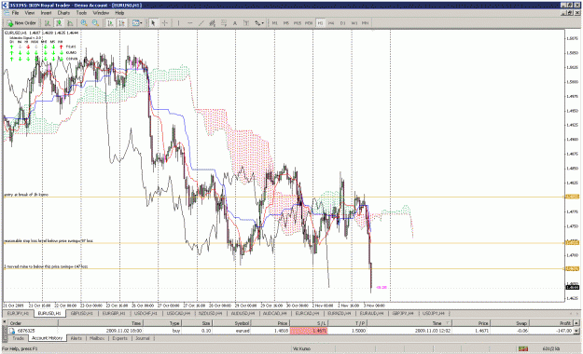Image resolution: width=583 pixels, height=354 pixels.
Task: Click the New Order button
Action: point(21,23)
